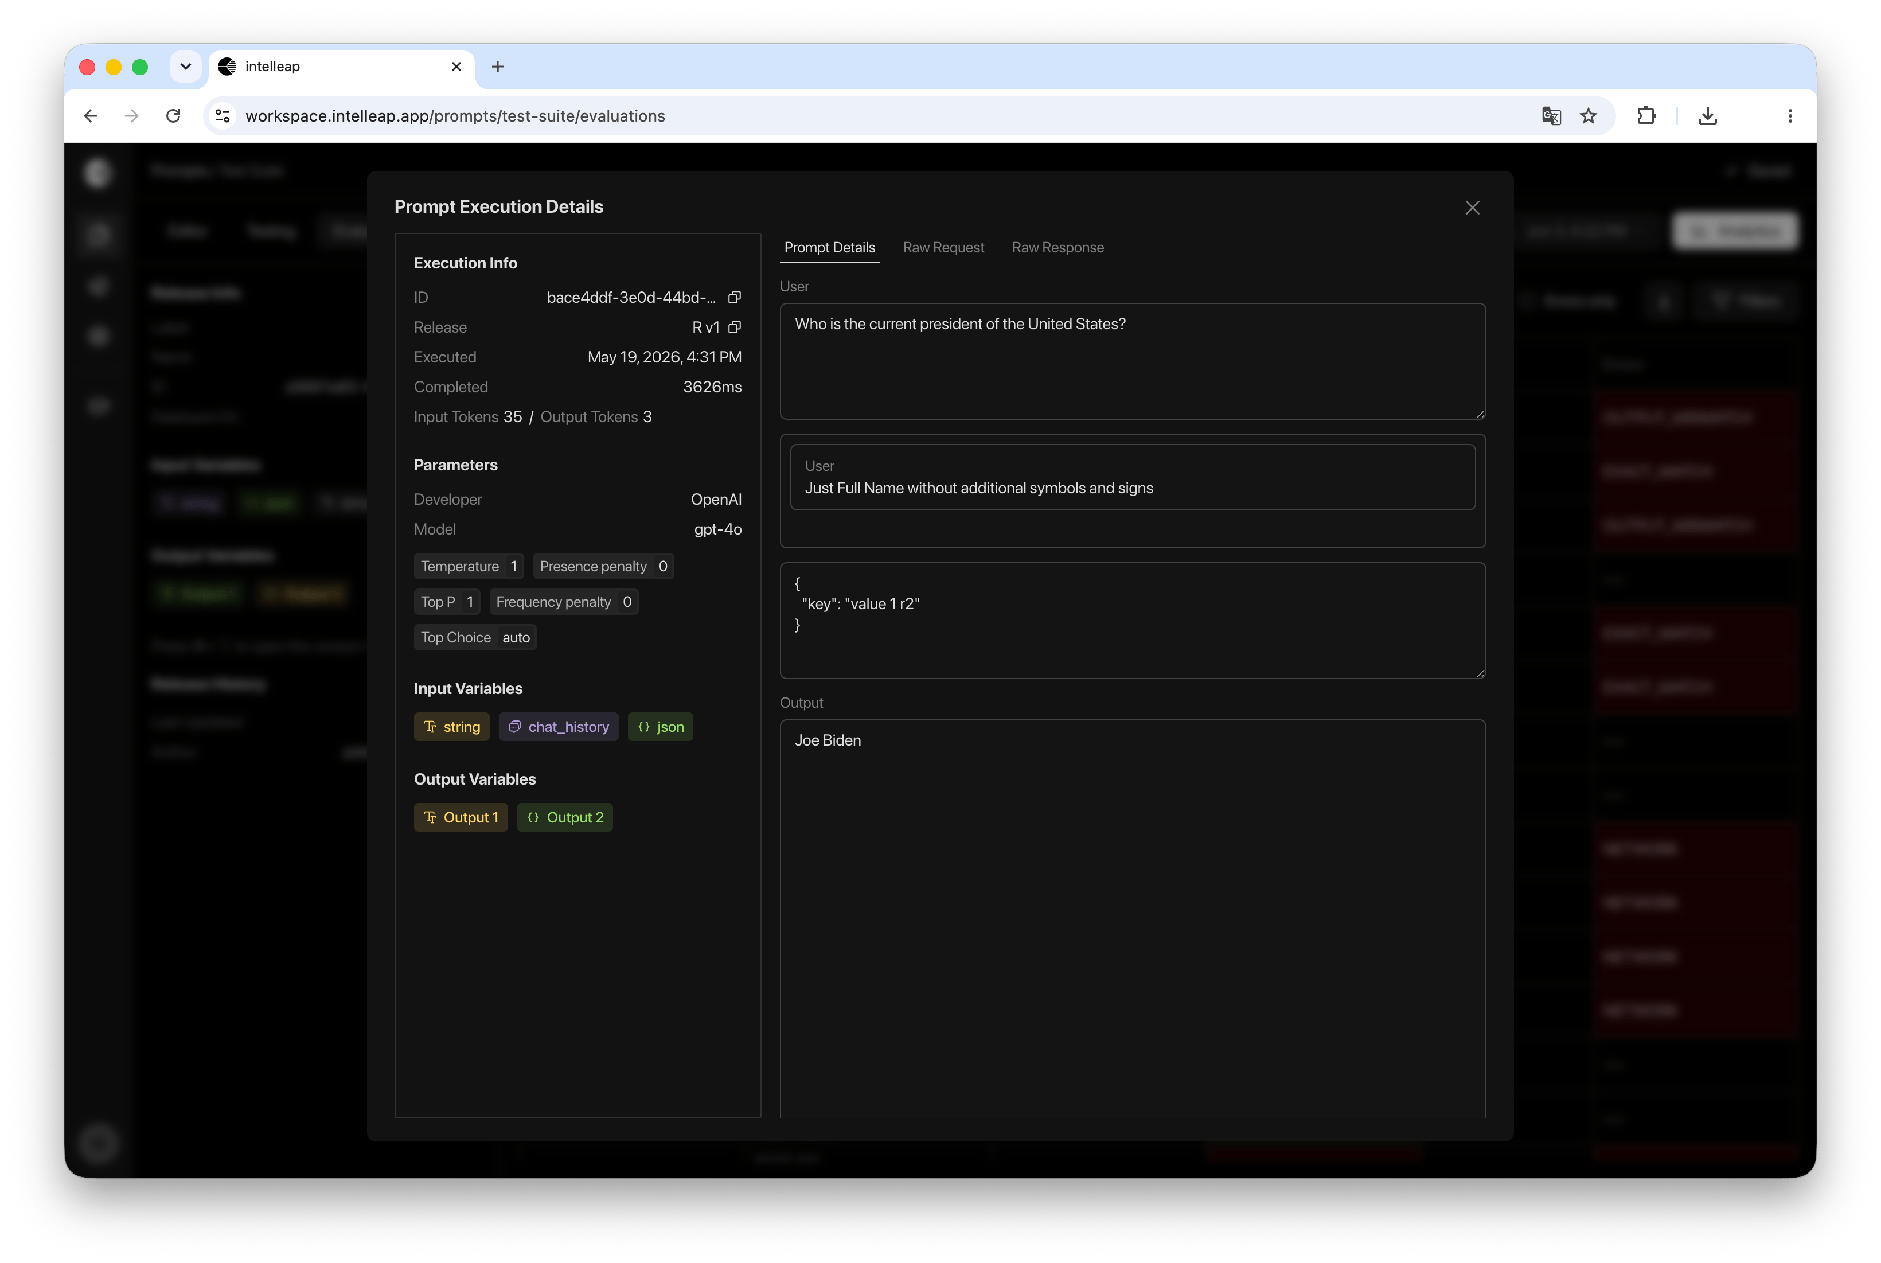
Task: Go back in browser history
Action: pyautogui.click(x=91, y=116)
